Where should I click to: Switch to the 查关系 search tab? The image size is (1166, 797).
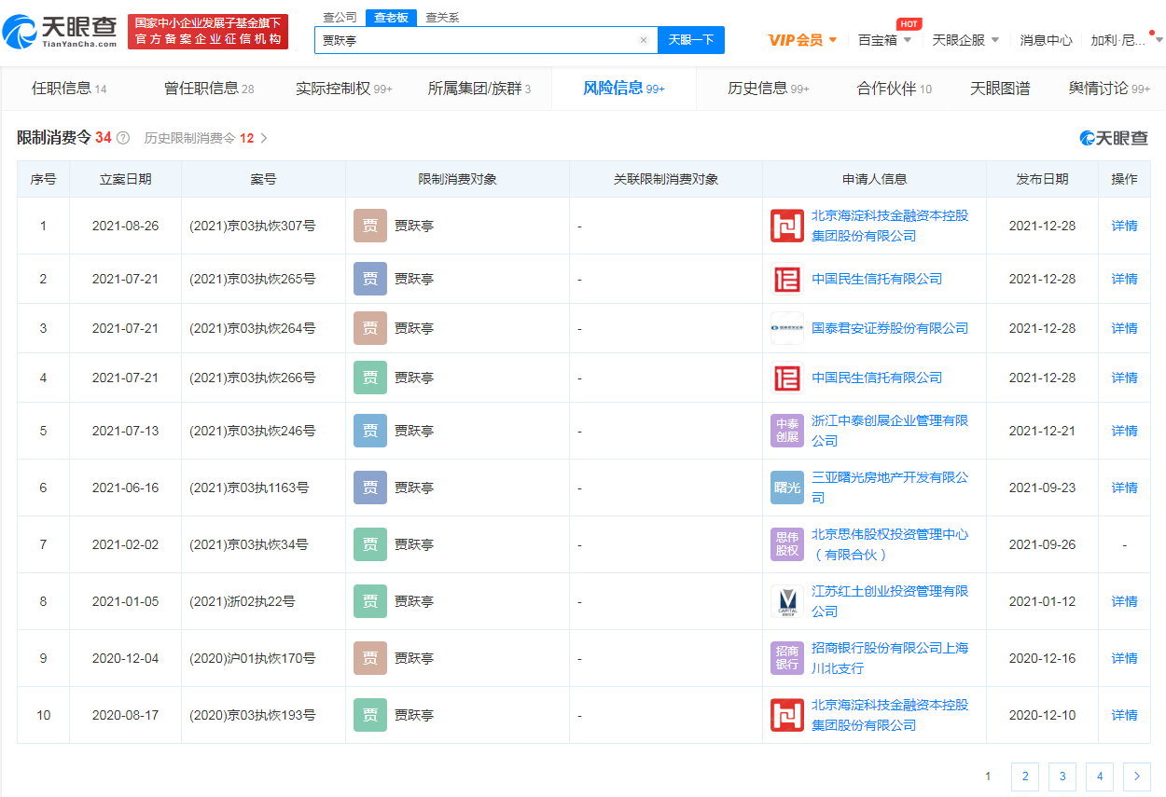click(442, 18)
